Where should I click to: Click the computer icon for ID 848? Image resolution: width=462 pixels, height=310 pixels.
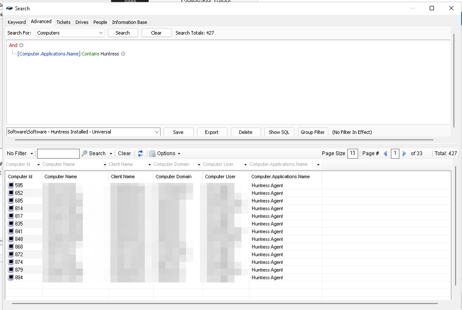[11, 239]
